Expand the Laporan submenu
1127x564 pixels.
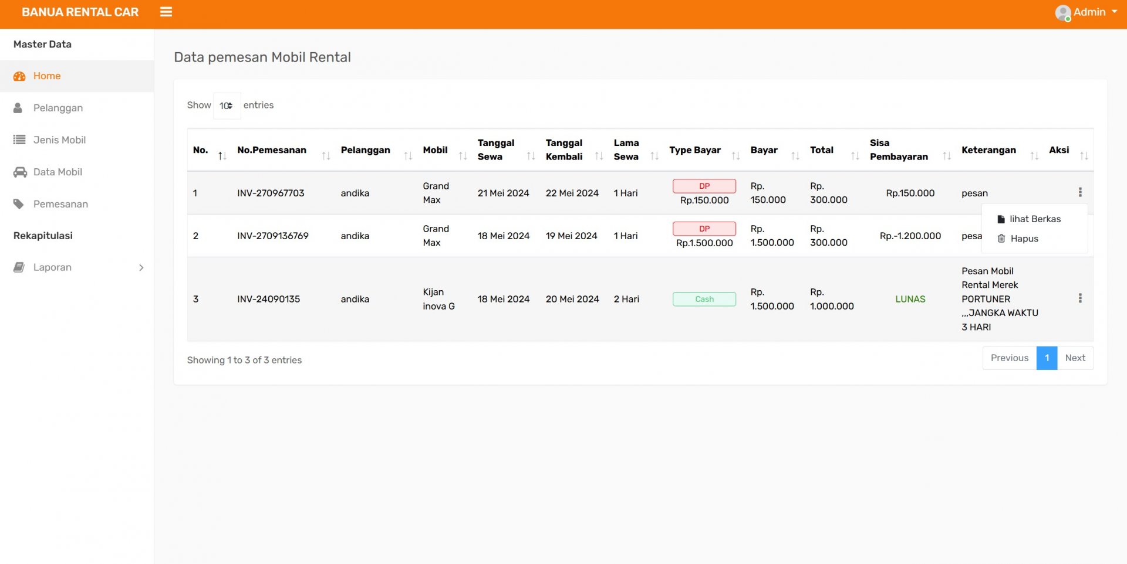[x=141, y=267]
